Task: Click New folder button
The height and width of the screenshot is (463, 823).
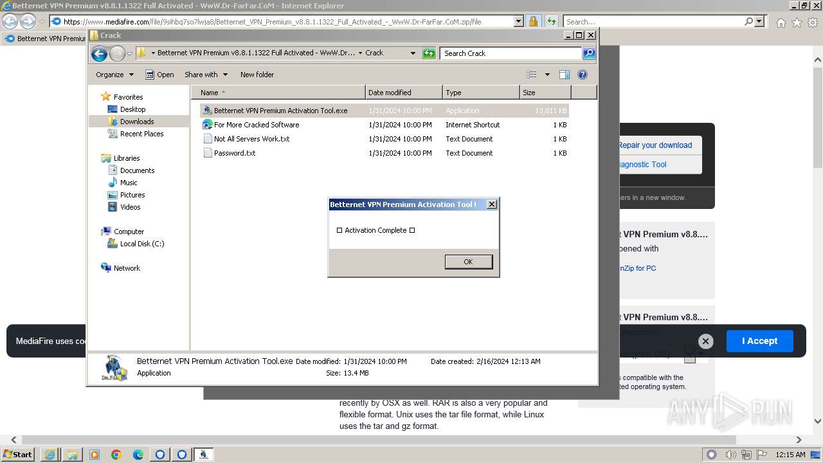Action: click(257, 75)
